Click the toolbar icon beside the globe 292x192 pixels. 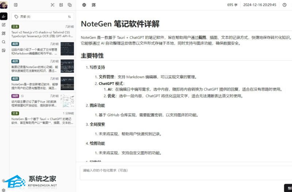(x=94, y=5)
